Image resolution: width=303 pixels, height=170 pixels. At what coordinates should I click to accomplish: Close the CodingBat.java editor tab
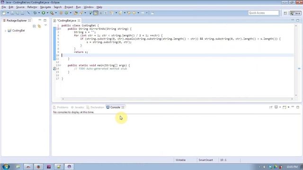[79, 20]
